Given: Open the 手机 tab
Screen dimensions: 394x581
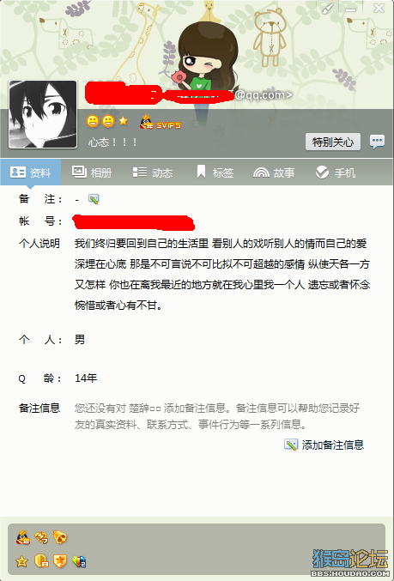Looking at the screenshot, I should 336,172.
